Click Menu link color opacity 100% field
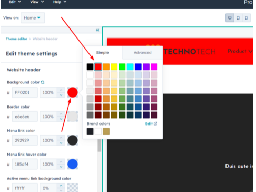 click(x=48, y=140)
